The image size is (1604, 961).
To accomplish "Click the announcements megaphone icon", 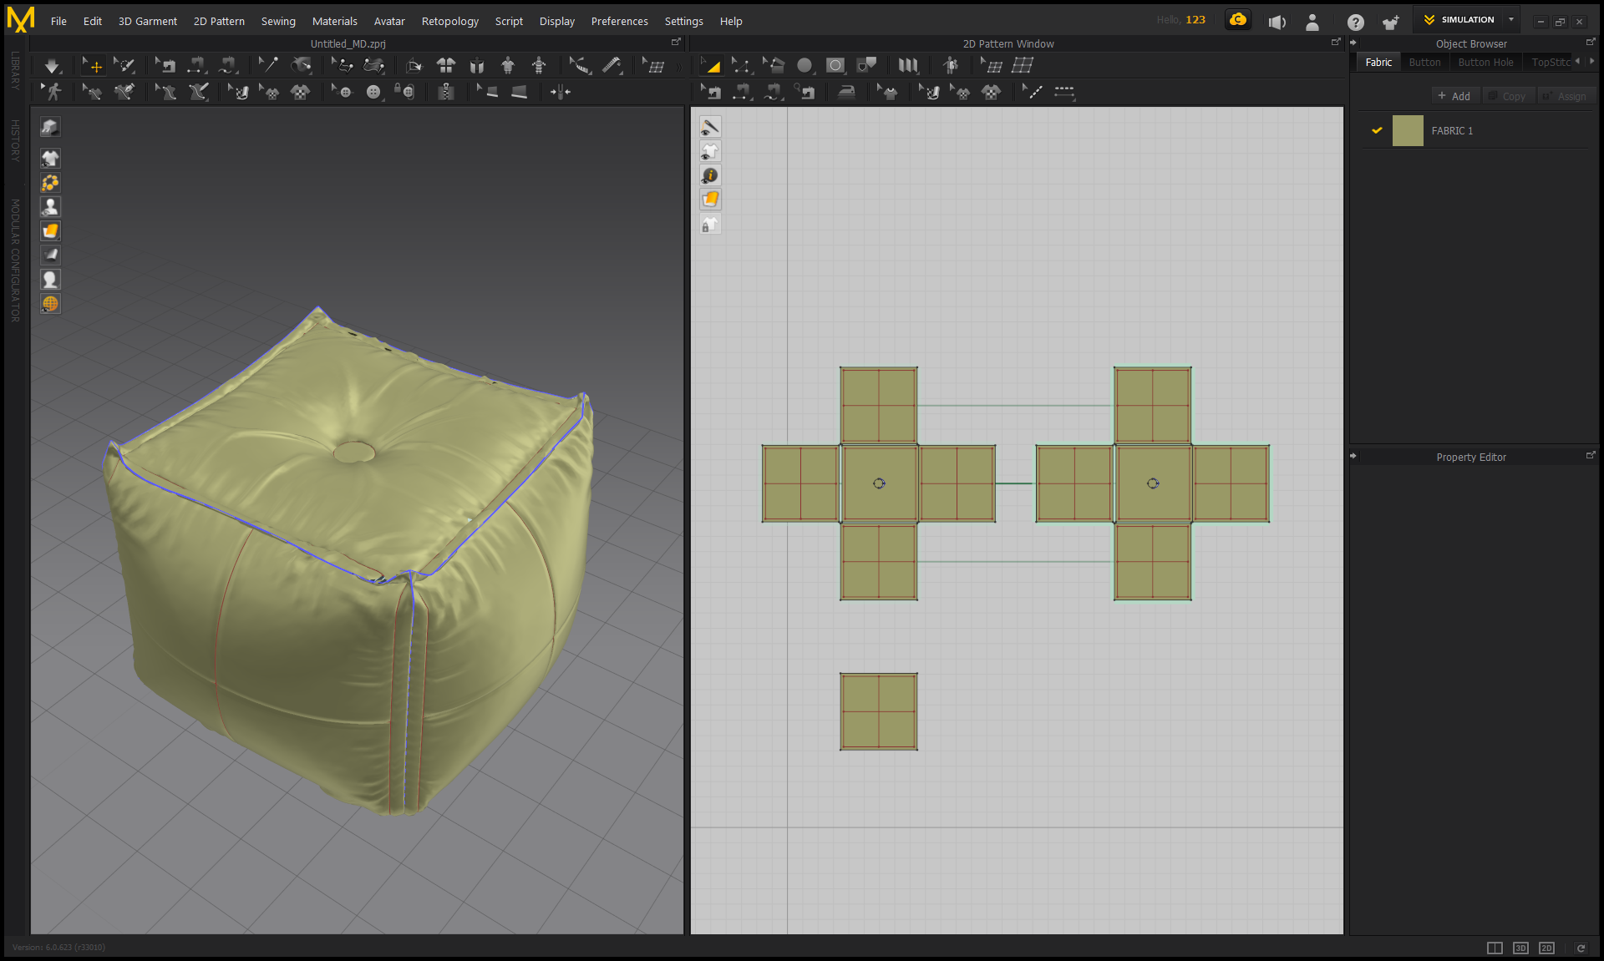I will pos(1277,23).
